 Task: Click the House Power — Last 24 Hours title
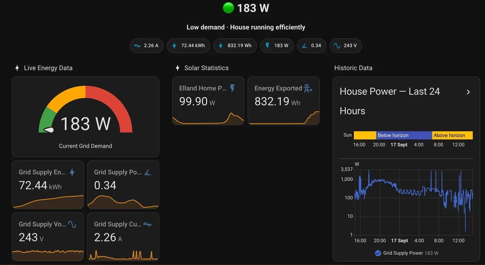[390, 101]
